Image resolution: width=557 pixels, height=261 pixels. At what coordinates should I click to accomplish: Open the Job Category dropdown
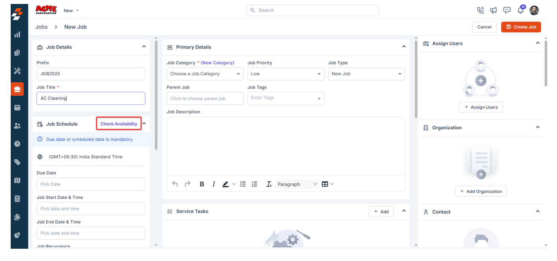[205, 74]
